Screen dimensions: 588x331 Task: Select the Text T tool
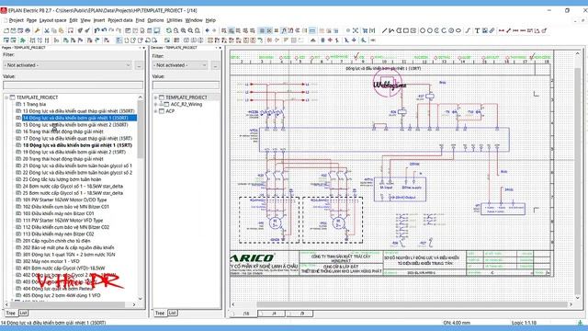point(478,30)
